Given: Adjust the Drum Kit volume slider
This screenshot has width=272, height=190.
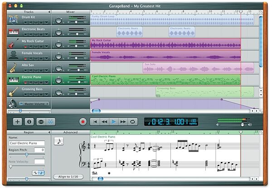Looking at the screenshot, I should point(76,22).
